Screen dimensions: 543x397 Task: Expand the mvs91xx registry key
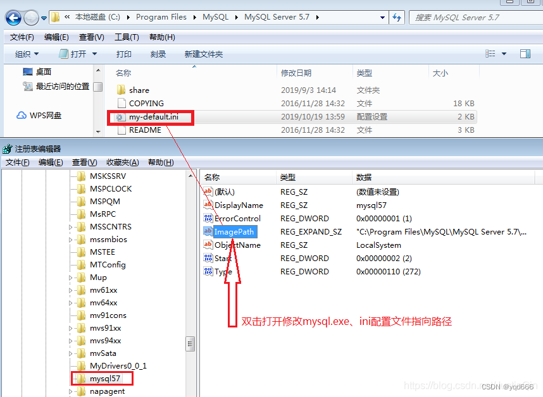(72, 327)
